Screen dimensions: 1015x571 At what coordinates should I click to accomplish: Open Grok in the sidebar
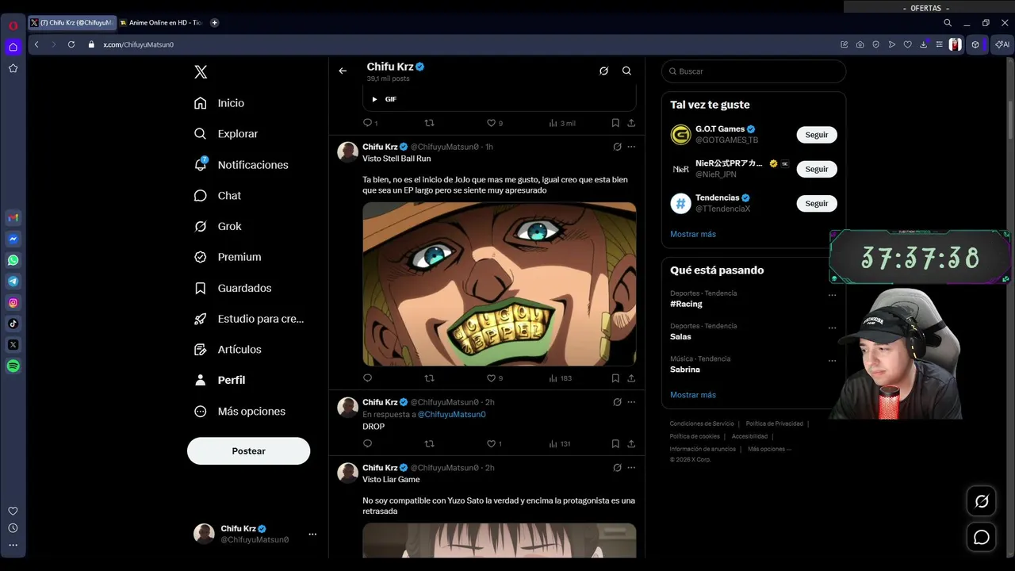(218, 226)
